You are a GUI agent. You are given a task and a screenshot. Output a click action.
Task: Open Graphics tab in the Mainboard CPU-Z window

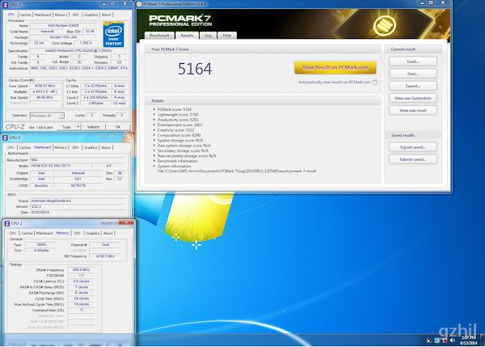tap(91, 147)
